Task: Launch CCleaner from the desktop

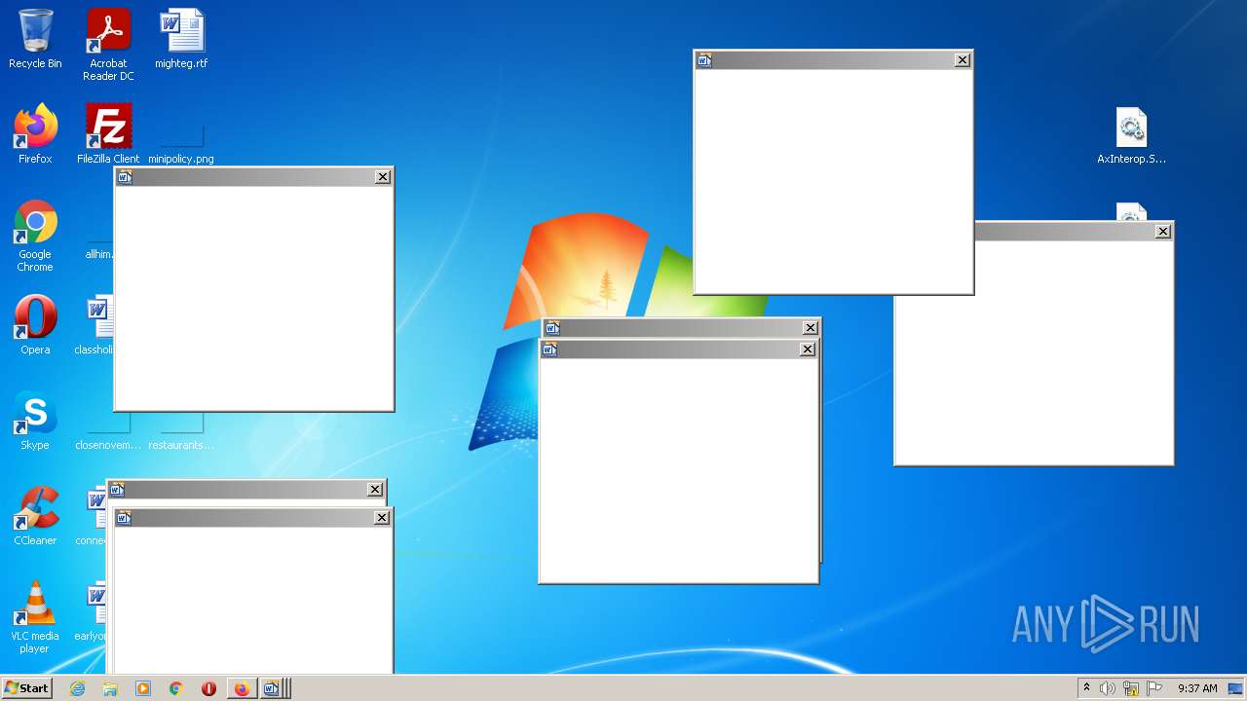Action: click(35, 516)
